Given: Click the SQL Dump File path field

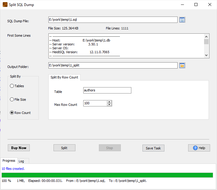Looking at the screenshot, I should click(x=113, y=20).
